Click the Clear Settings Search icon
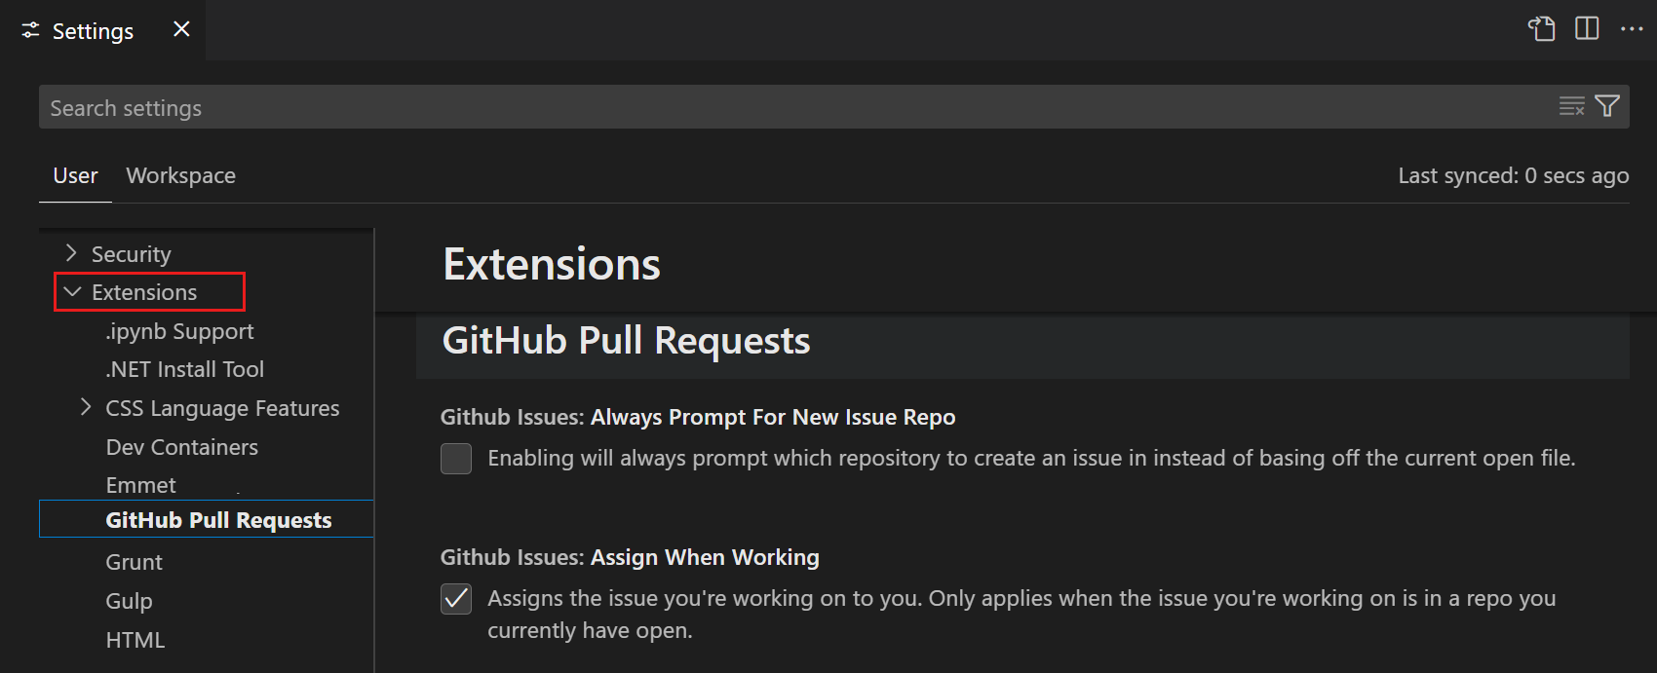The height and width of the screenshot is (673, 1657). pyautogui.click(x=1571, y=106)
